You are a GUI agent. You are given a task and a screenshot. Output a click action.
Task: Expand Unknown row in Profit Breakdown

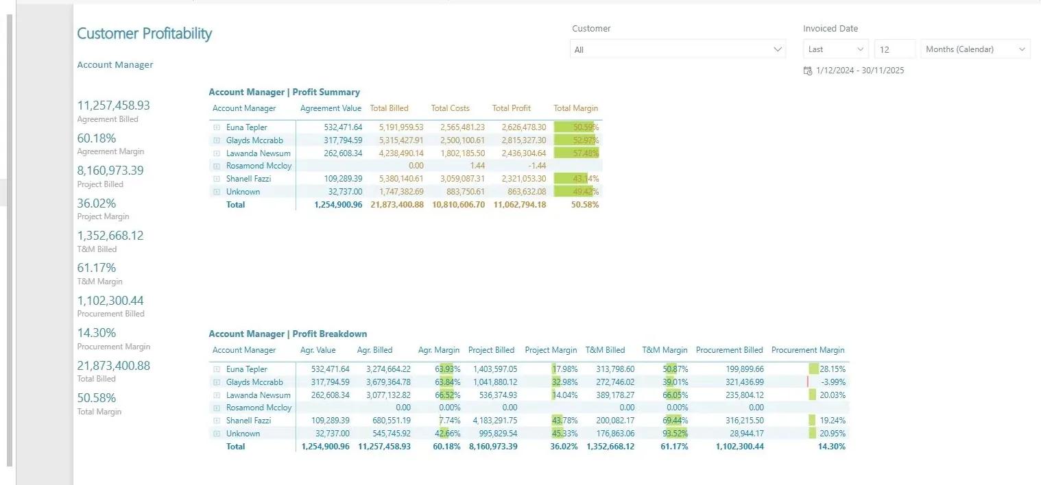point(217,434)
